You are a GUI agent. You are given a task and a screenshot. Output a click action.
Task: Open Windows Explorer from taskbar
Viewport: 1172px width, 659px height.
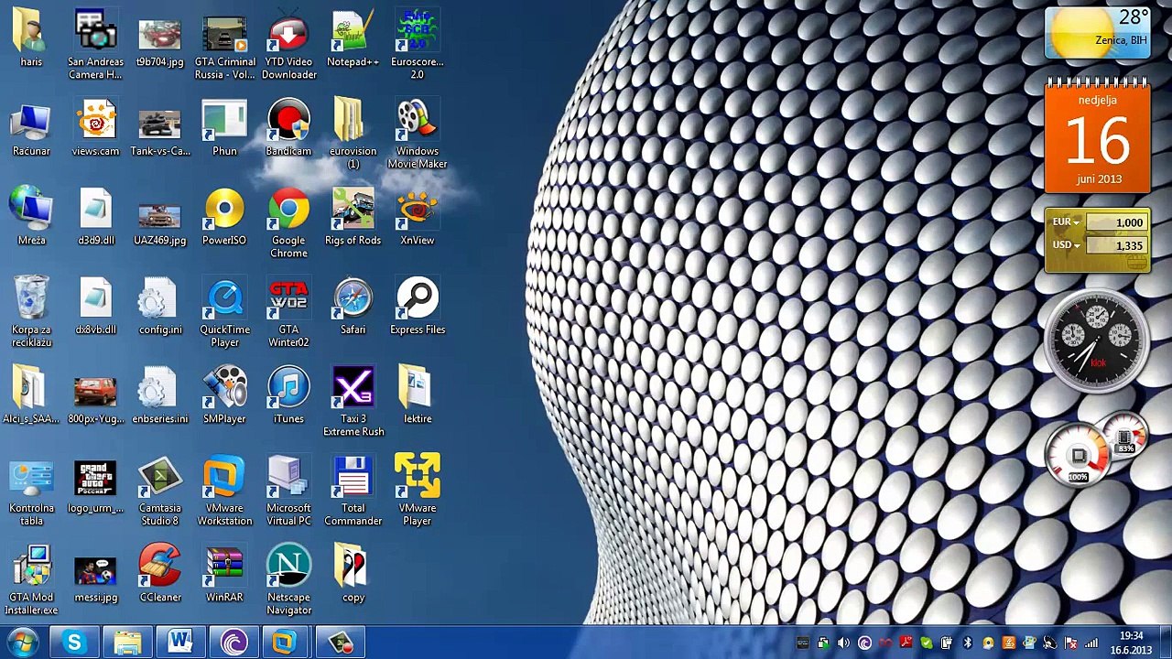(127, 643)
